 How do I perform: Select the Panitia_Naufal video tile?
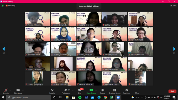tap(89, 34)
